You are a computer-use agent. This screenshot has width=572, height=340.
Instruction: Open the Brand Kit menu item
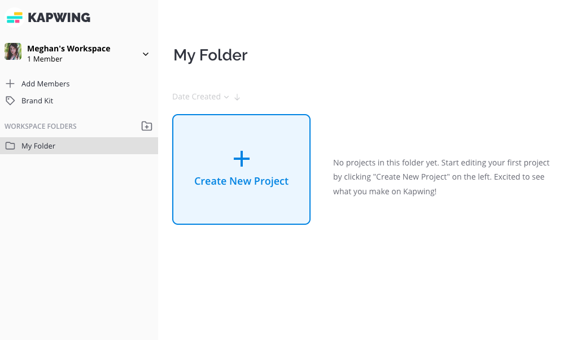click(37, 101)
